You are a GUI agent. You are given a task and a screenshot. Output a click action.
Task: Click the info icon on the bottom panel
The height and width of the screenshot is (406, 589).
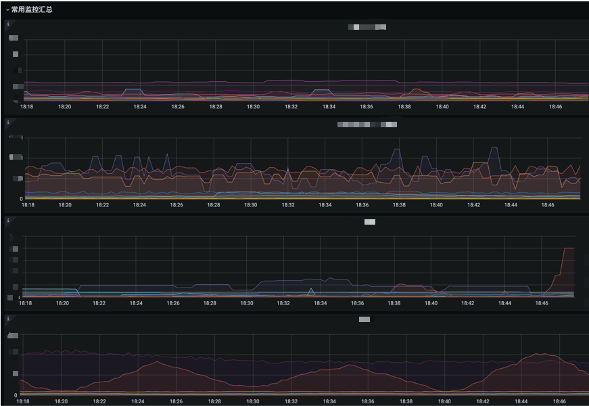click(8, 318)
